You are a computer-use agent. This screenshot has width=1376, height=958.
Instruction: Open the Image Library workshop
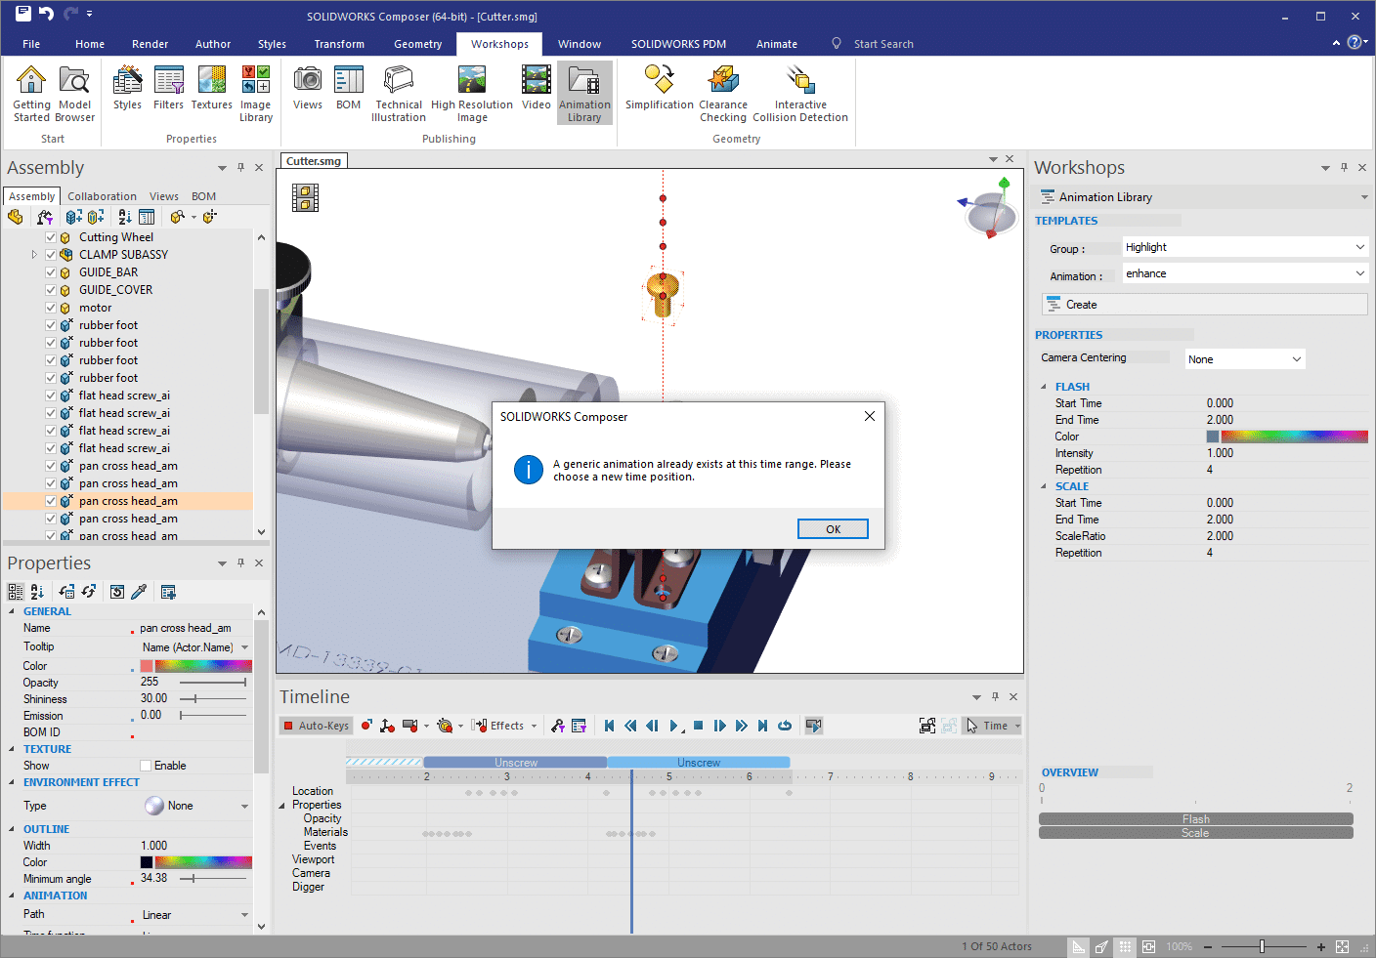point(256,94)
